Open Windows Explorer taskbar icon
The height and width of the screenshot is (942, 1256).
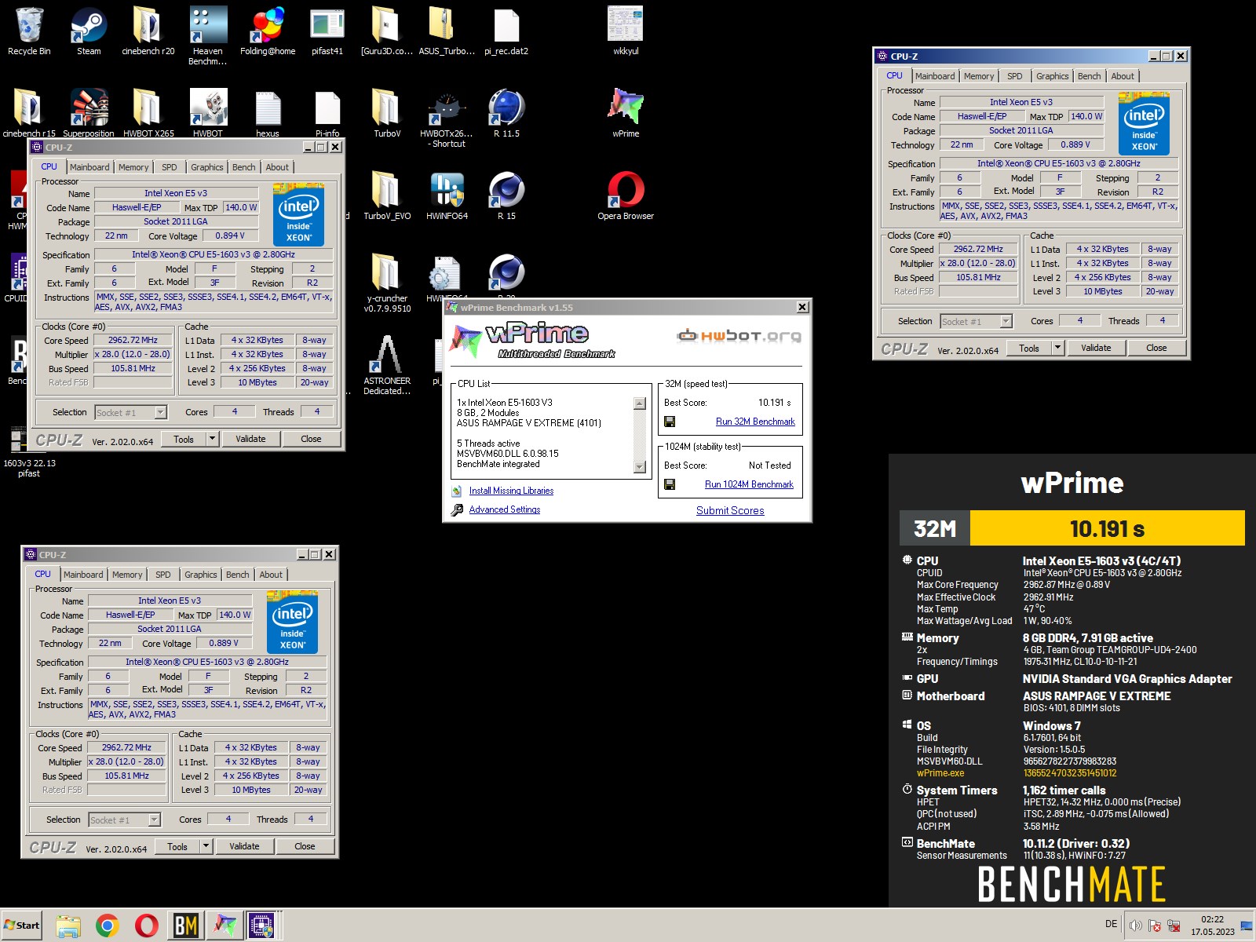pyautogui.click(x=68, y=926)
